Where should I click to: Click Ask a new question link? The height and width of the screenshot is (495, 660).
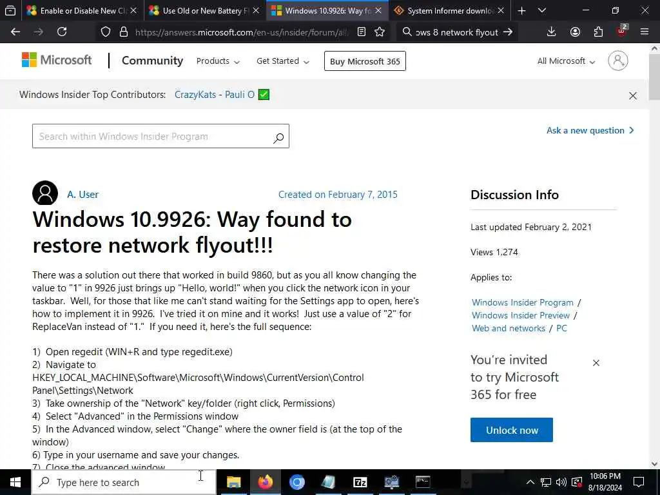[590, 130]
